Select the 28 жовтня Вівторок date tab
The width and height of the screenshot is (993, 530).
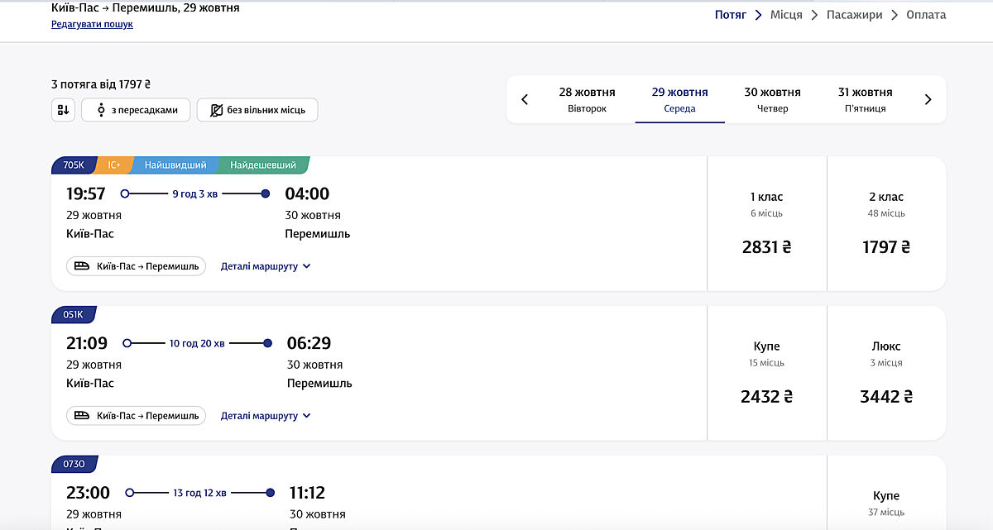(587, 99)
